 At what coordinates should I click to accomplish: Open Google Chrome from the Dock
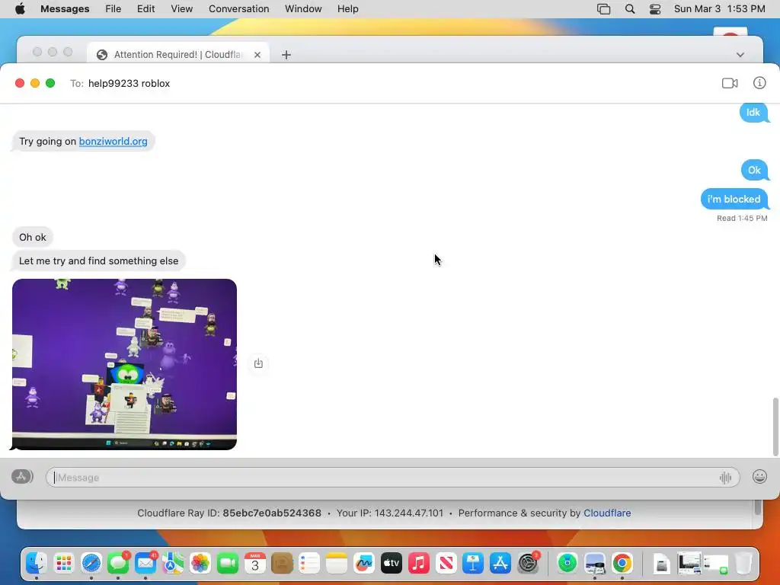622,563
